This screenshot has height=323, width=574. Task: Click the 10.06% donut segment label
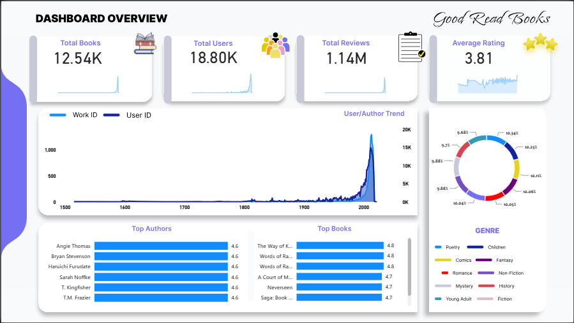click(x=529, y=192)
